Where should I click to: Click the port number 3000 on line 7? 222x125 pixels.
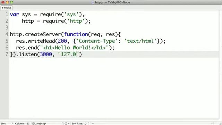(x=46, y=54)
